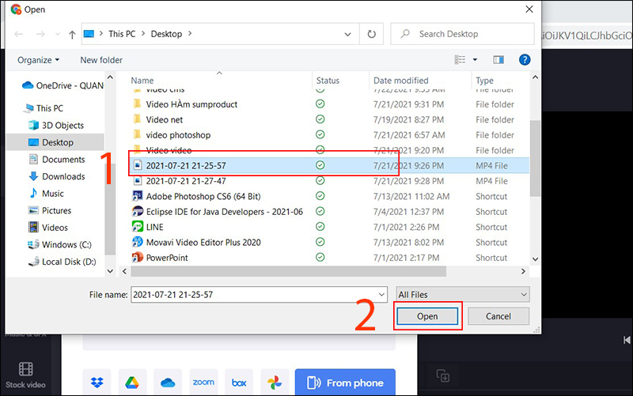This screenshot has height=396, width=633.
Task: Select Adobe Photoshop CS6 (64 Bit) shortcut
Action: tap(203, 196)
